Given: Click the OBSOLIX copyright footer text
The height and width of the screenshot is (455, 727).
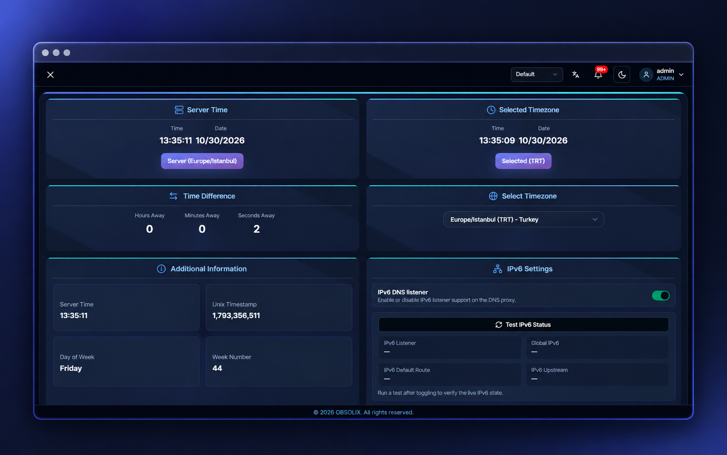Looking at the screenshot, I should (x=363, y=412).
